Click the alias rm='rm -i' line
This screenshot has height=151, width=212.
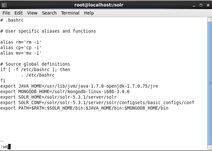[x=21, y=42]
